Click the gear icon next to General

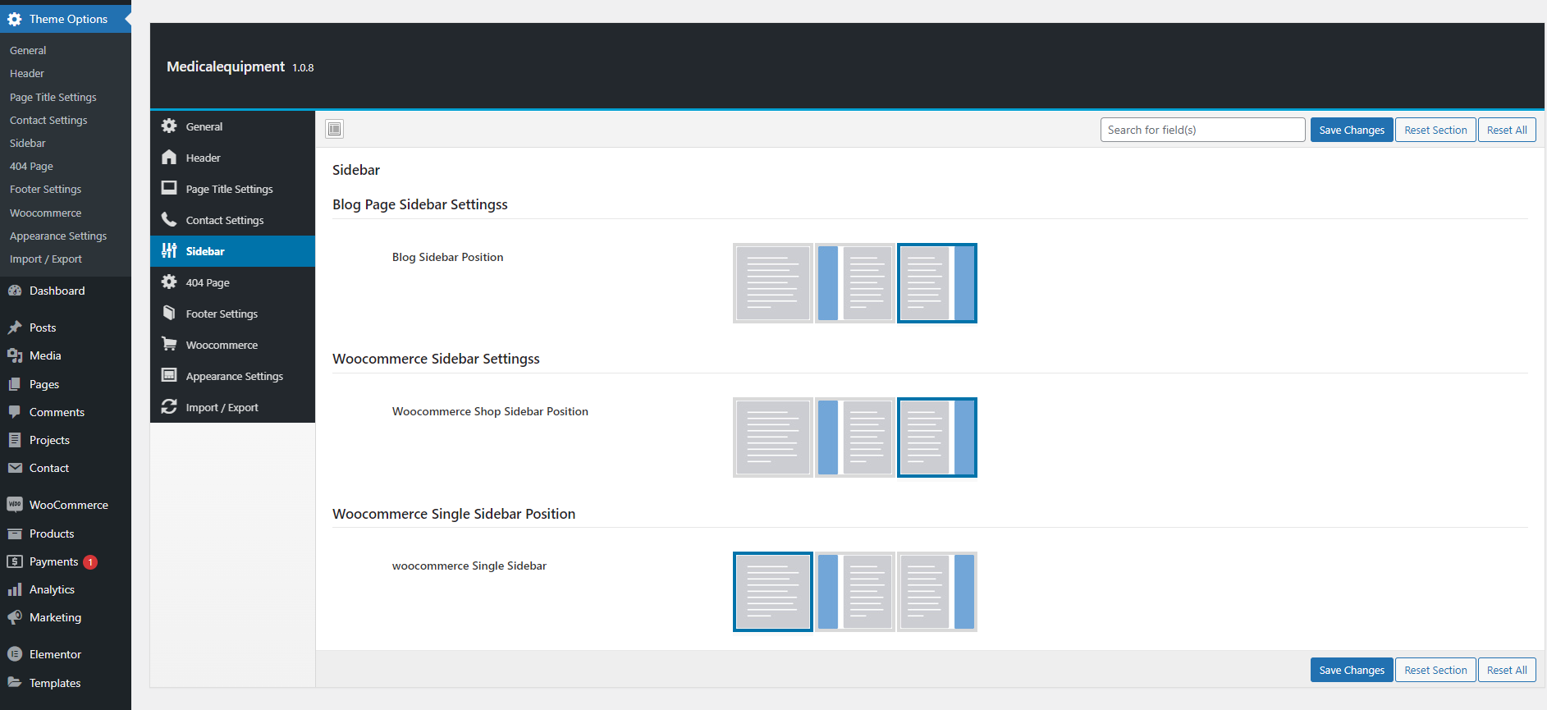tap(169, 126)
